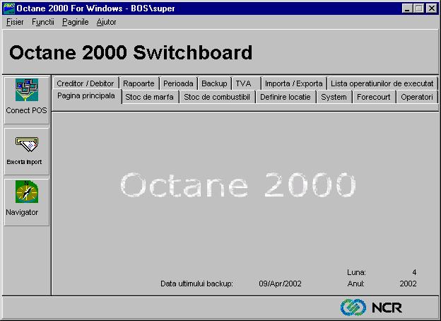Click the NCR logo in status bar

click(x=371, y=308)
